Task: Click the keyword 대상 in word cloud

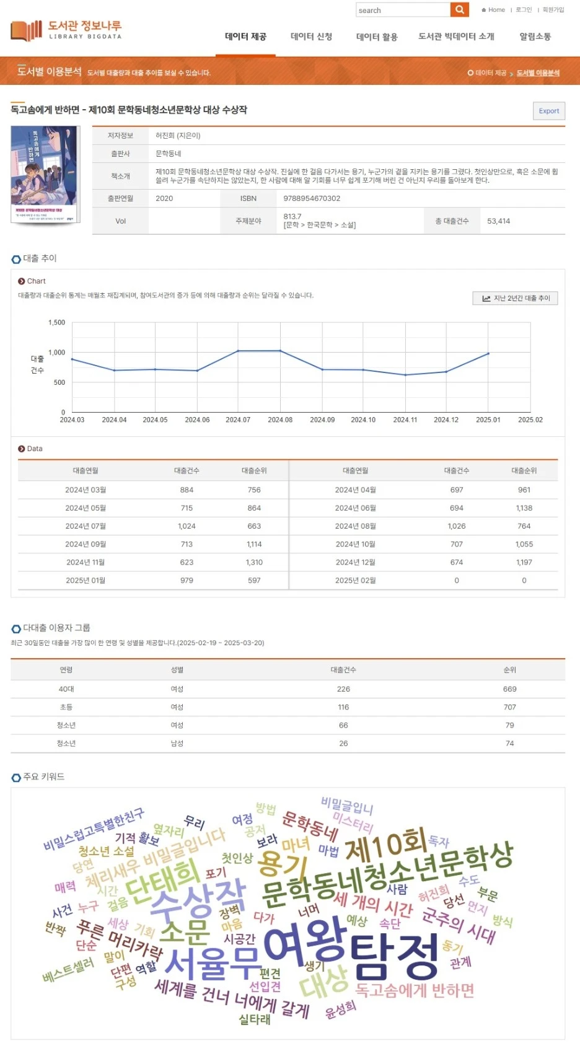Action: [x=323, y=981]
